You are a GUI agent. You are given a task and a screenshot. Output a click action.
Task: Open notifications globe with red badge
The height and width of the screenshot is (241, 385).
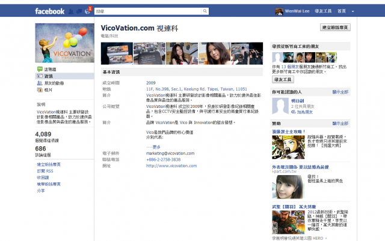(x=88, y=11)
